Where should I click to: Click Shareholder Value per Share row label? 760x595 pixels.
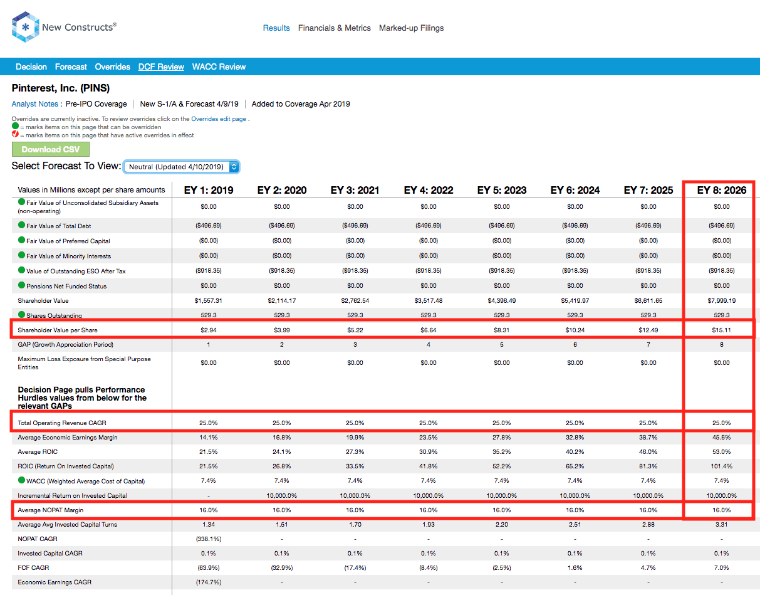click(x=58, y=330)
